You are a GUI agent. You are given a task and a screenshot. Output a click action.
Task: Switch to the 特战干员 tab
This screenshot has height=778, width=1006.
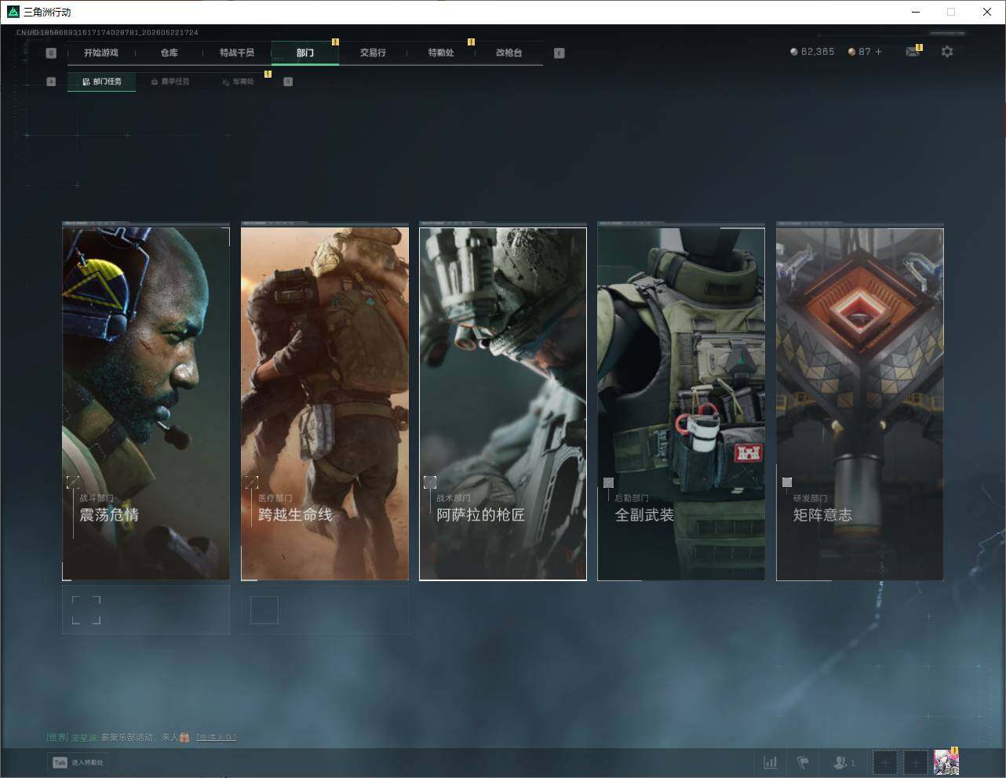click(237, 53)
